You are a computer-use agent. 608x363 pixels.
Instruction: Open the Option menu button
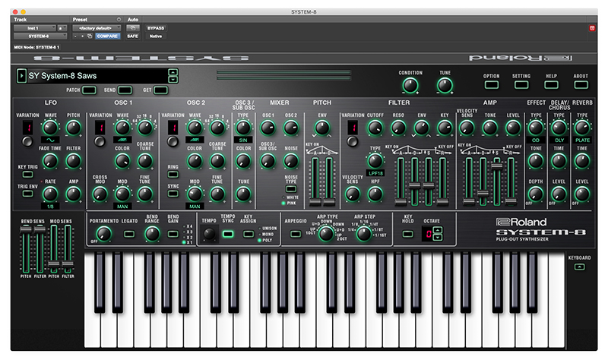coord(491,84)
